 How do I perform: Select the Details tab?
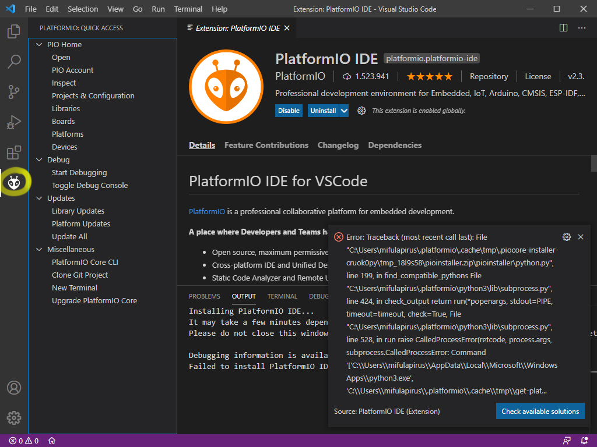pyautogui.click(x=202, y=145)
